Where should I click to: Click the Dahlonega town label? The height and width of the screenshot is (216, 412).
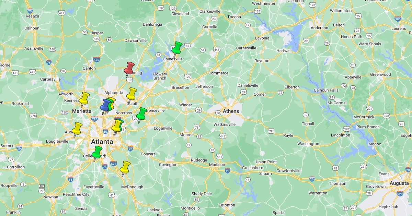[x=152, y=24]
